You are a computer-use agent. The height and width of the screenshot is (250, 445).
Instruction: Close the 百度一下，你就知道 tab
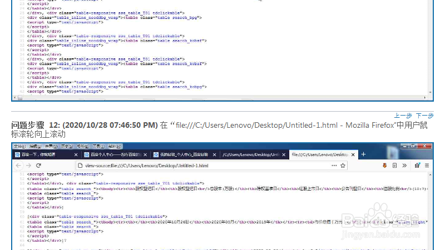[76, 154]
